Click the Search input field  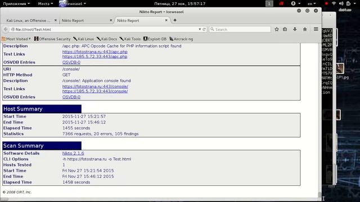tap(240, 29)
